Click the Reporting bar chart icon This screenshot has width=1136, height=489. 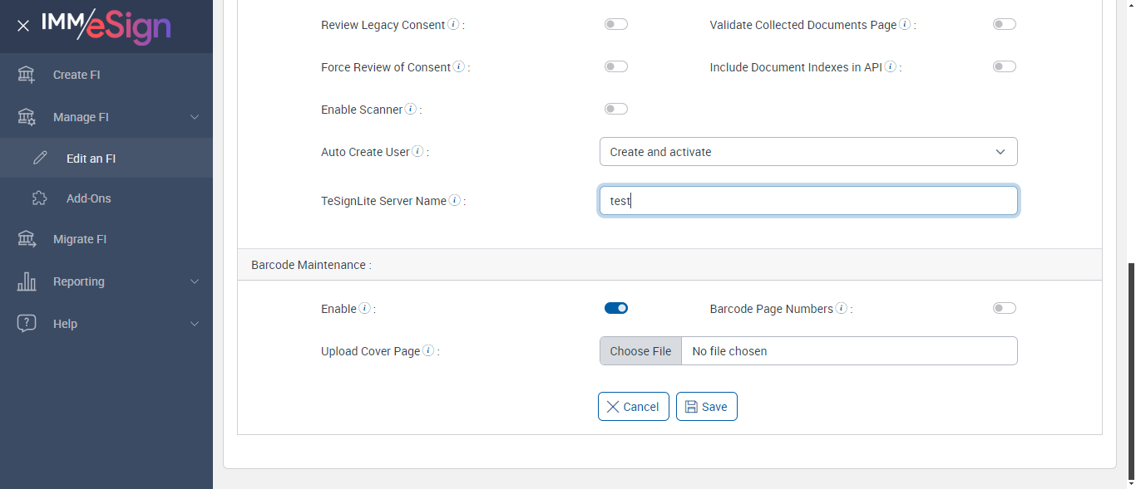tap(27, 281)
